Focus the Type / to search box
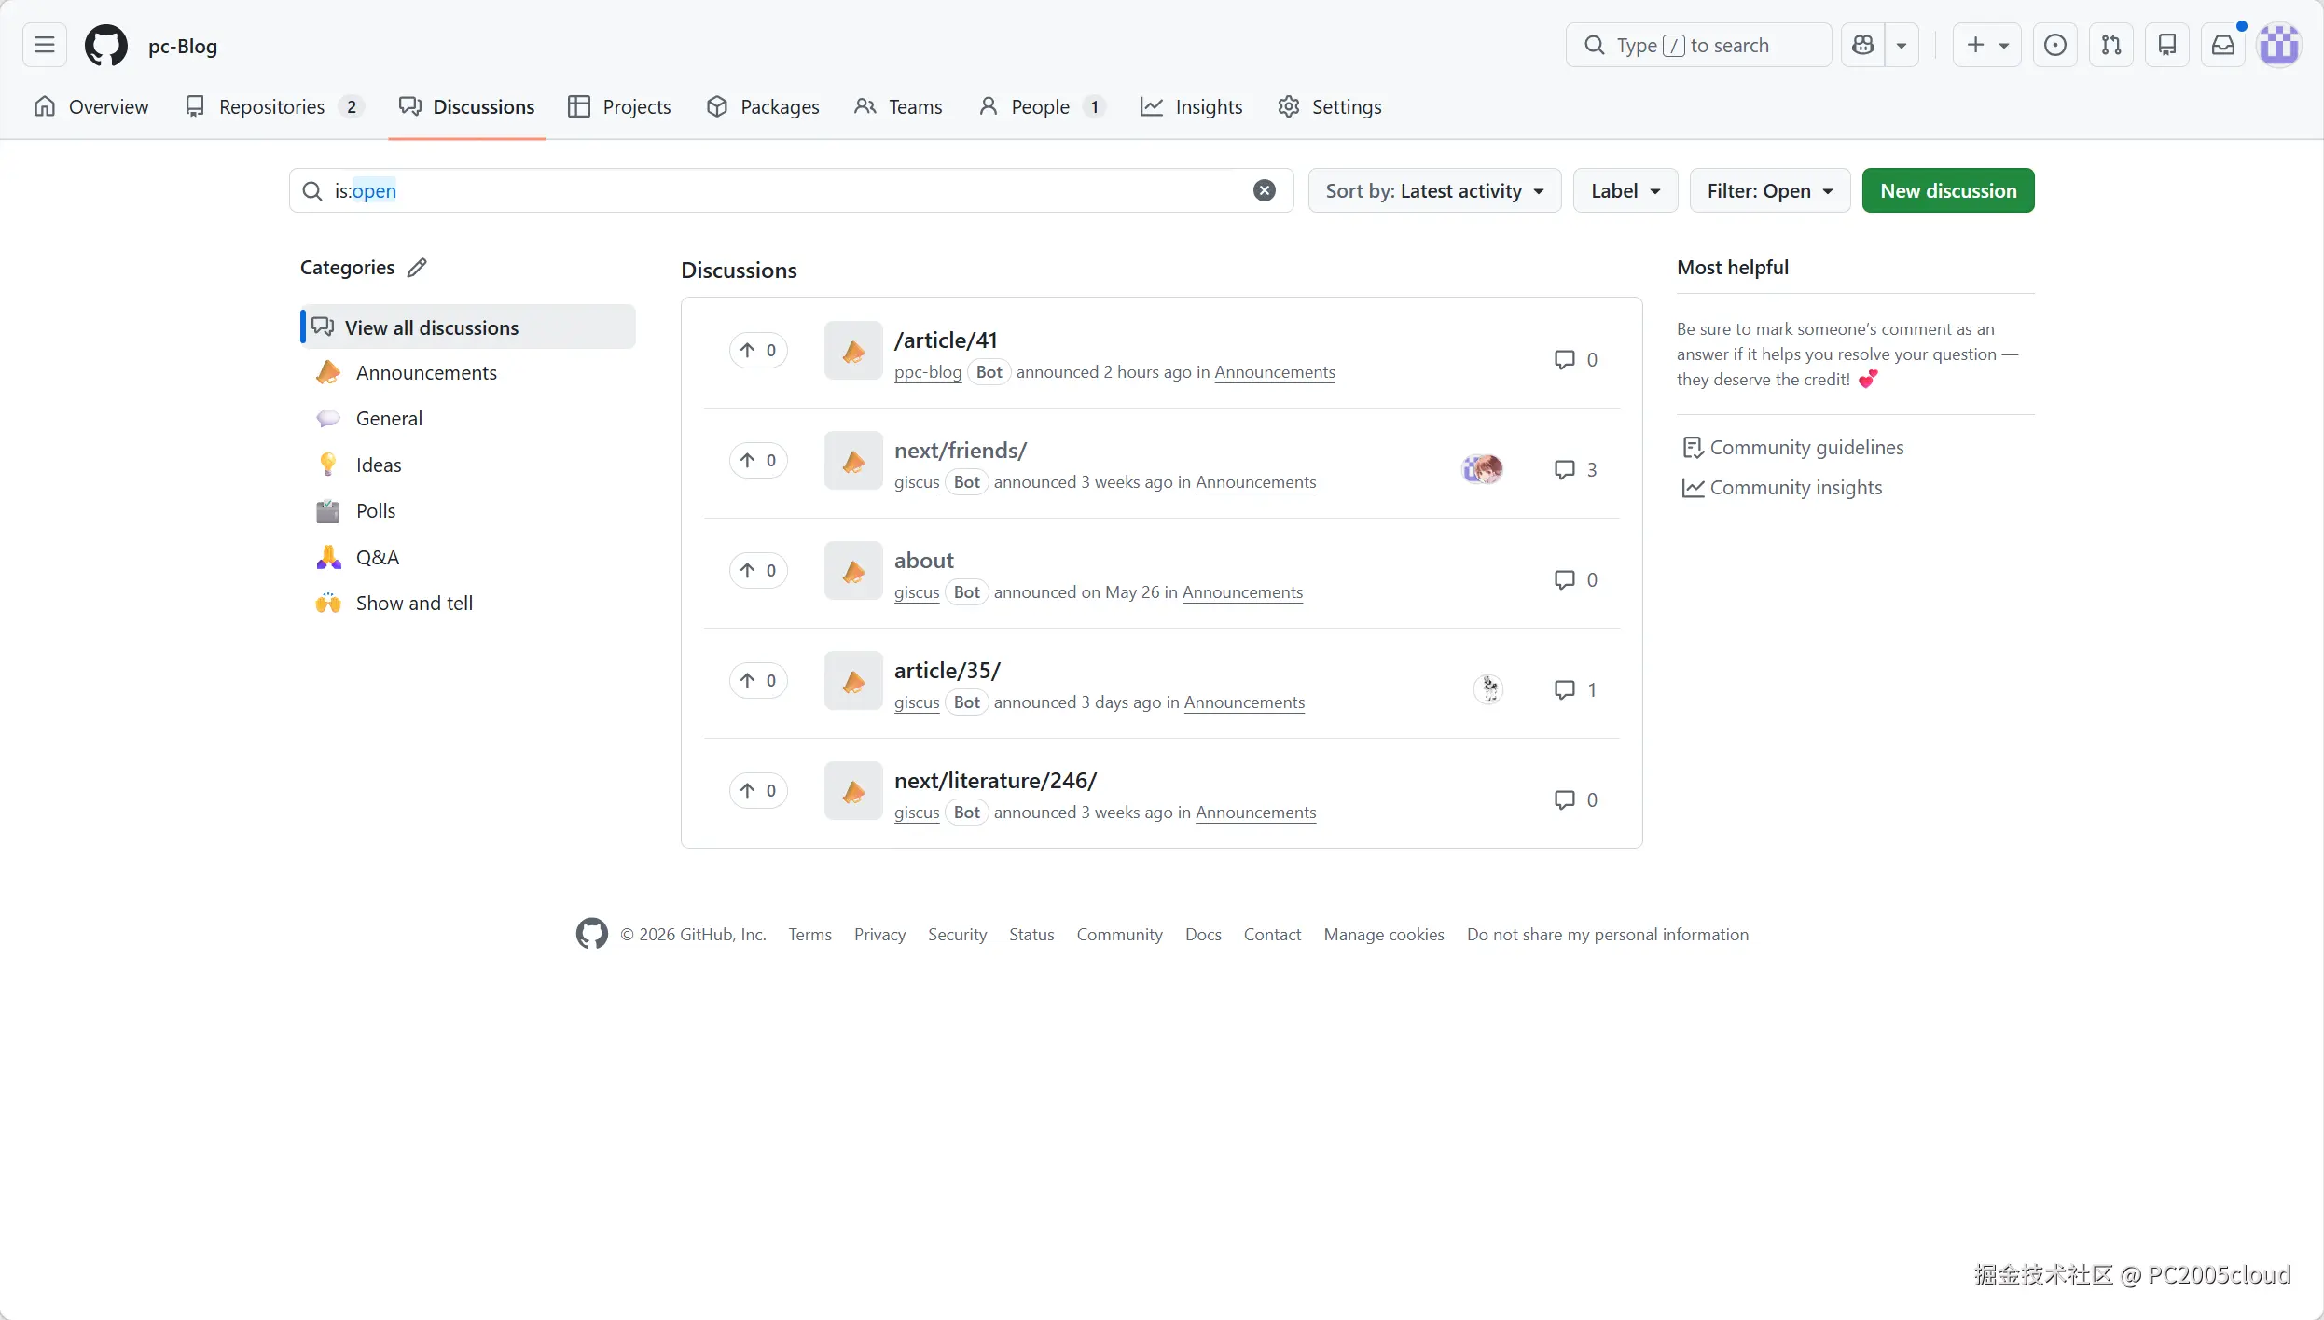2324x1320 pixels. (1698, 45)
